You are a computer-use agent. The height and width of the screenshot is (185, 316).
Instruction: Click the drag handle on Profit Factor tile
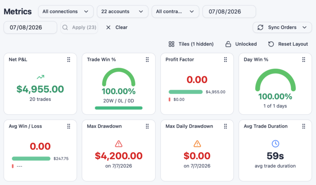click(226, 60)
